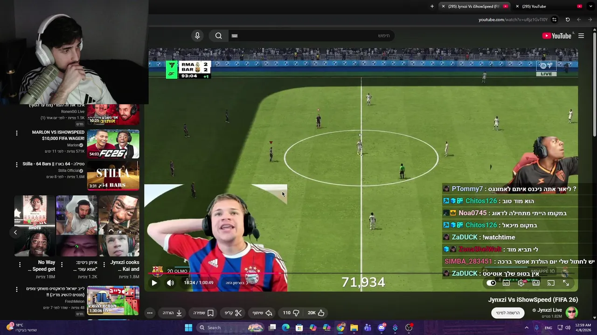Viewport: 597px width, 335px height.
Task: Open the YouTube hamburger guide menu
Action: 581,36
